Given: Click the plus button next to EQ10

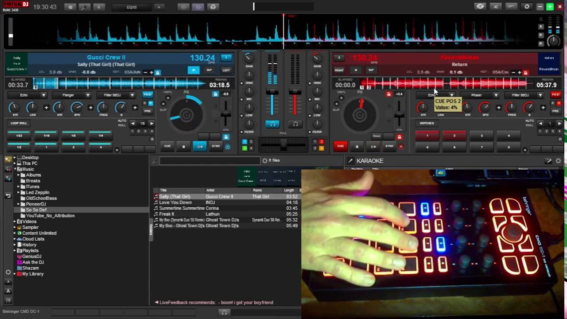Looking at the screenshot, I should tap(159, 7).
